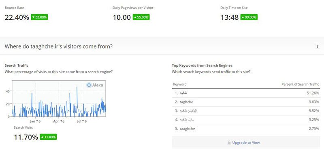Click the lock icon beside Upgrade to View

click(x=229, y=143)
